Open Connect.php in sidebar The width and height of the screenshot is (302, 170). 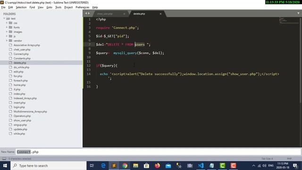21,54
